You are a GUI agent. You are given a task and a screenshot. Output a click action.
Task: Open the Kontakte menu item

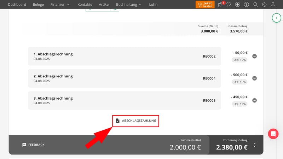coord(85,5)
